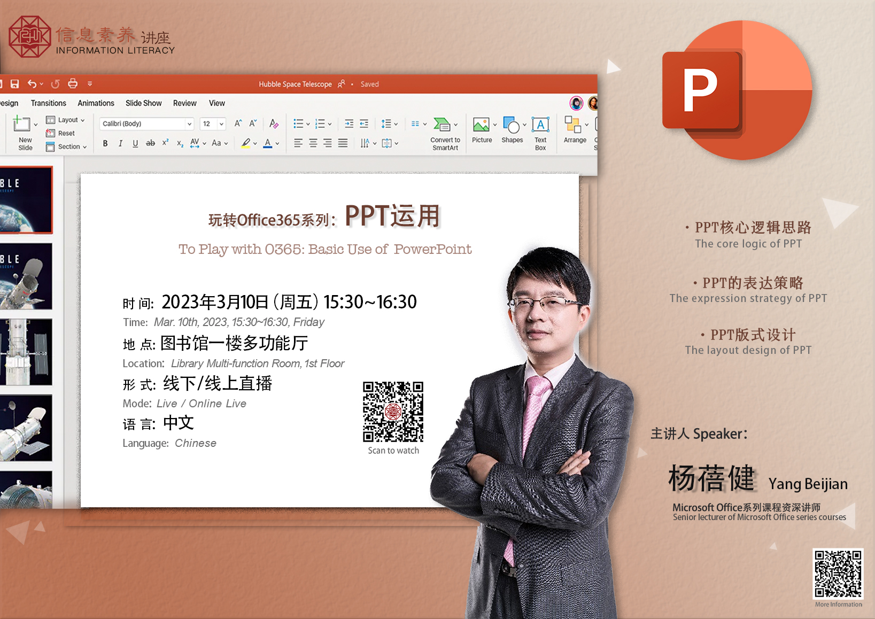This screenshot has width=875, height=619.
Task: Click the Print icon in quick access toolbar
Action: (73, 83)
